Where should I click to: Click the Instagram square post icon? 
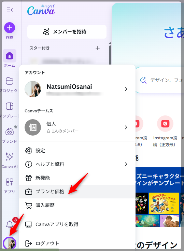click(165, 124)
